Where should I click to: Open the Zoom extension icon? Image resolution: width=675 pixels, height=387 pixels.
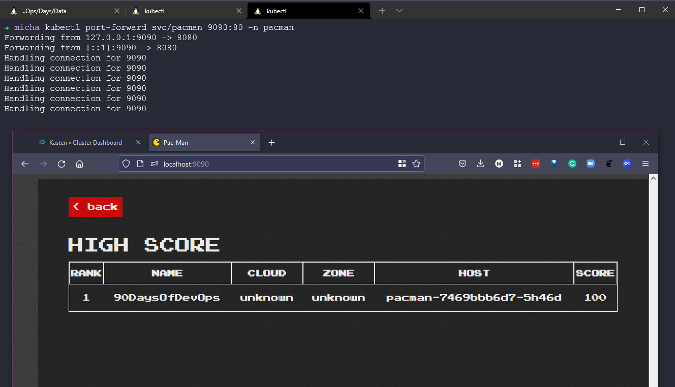click(x=591, y=164)
